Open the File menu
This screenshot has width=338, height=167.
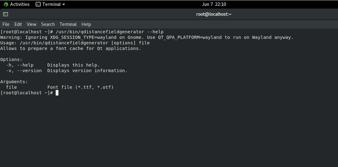[6, 24]
